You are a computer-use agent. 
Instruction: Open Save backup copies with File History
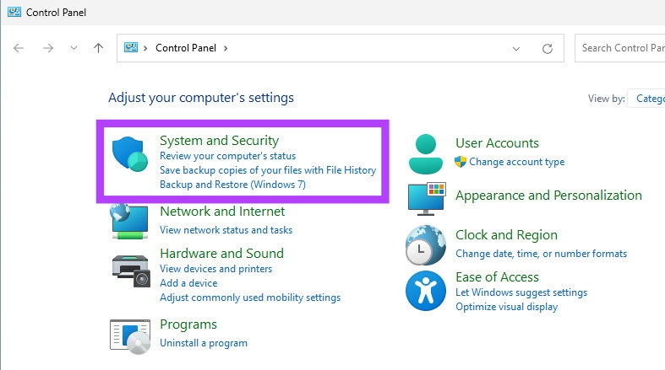coord(268,170)
